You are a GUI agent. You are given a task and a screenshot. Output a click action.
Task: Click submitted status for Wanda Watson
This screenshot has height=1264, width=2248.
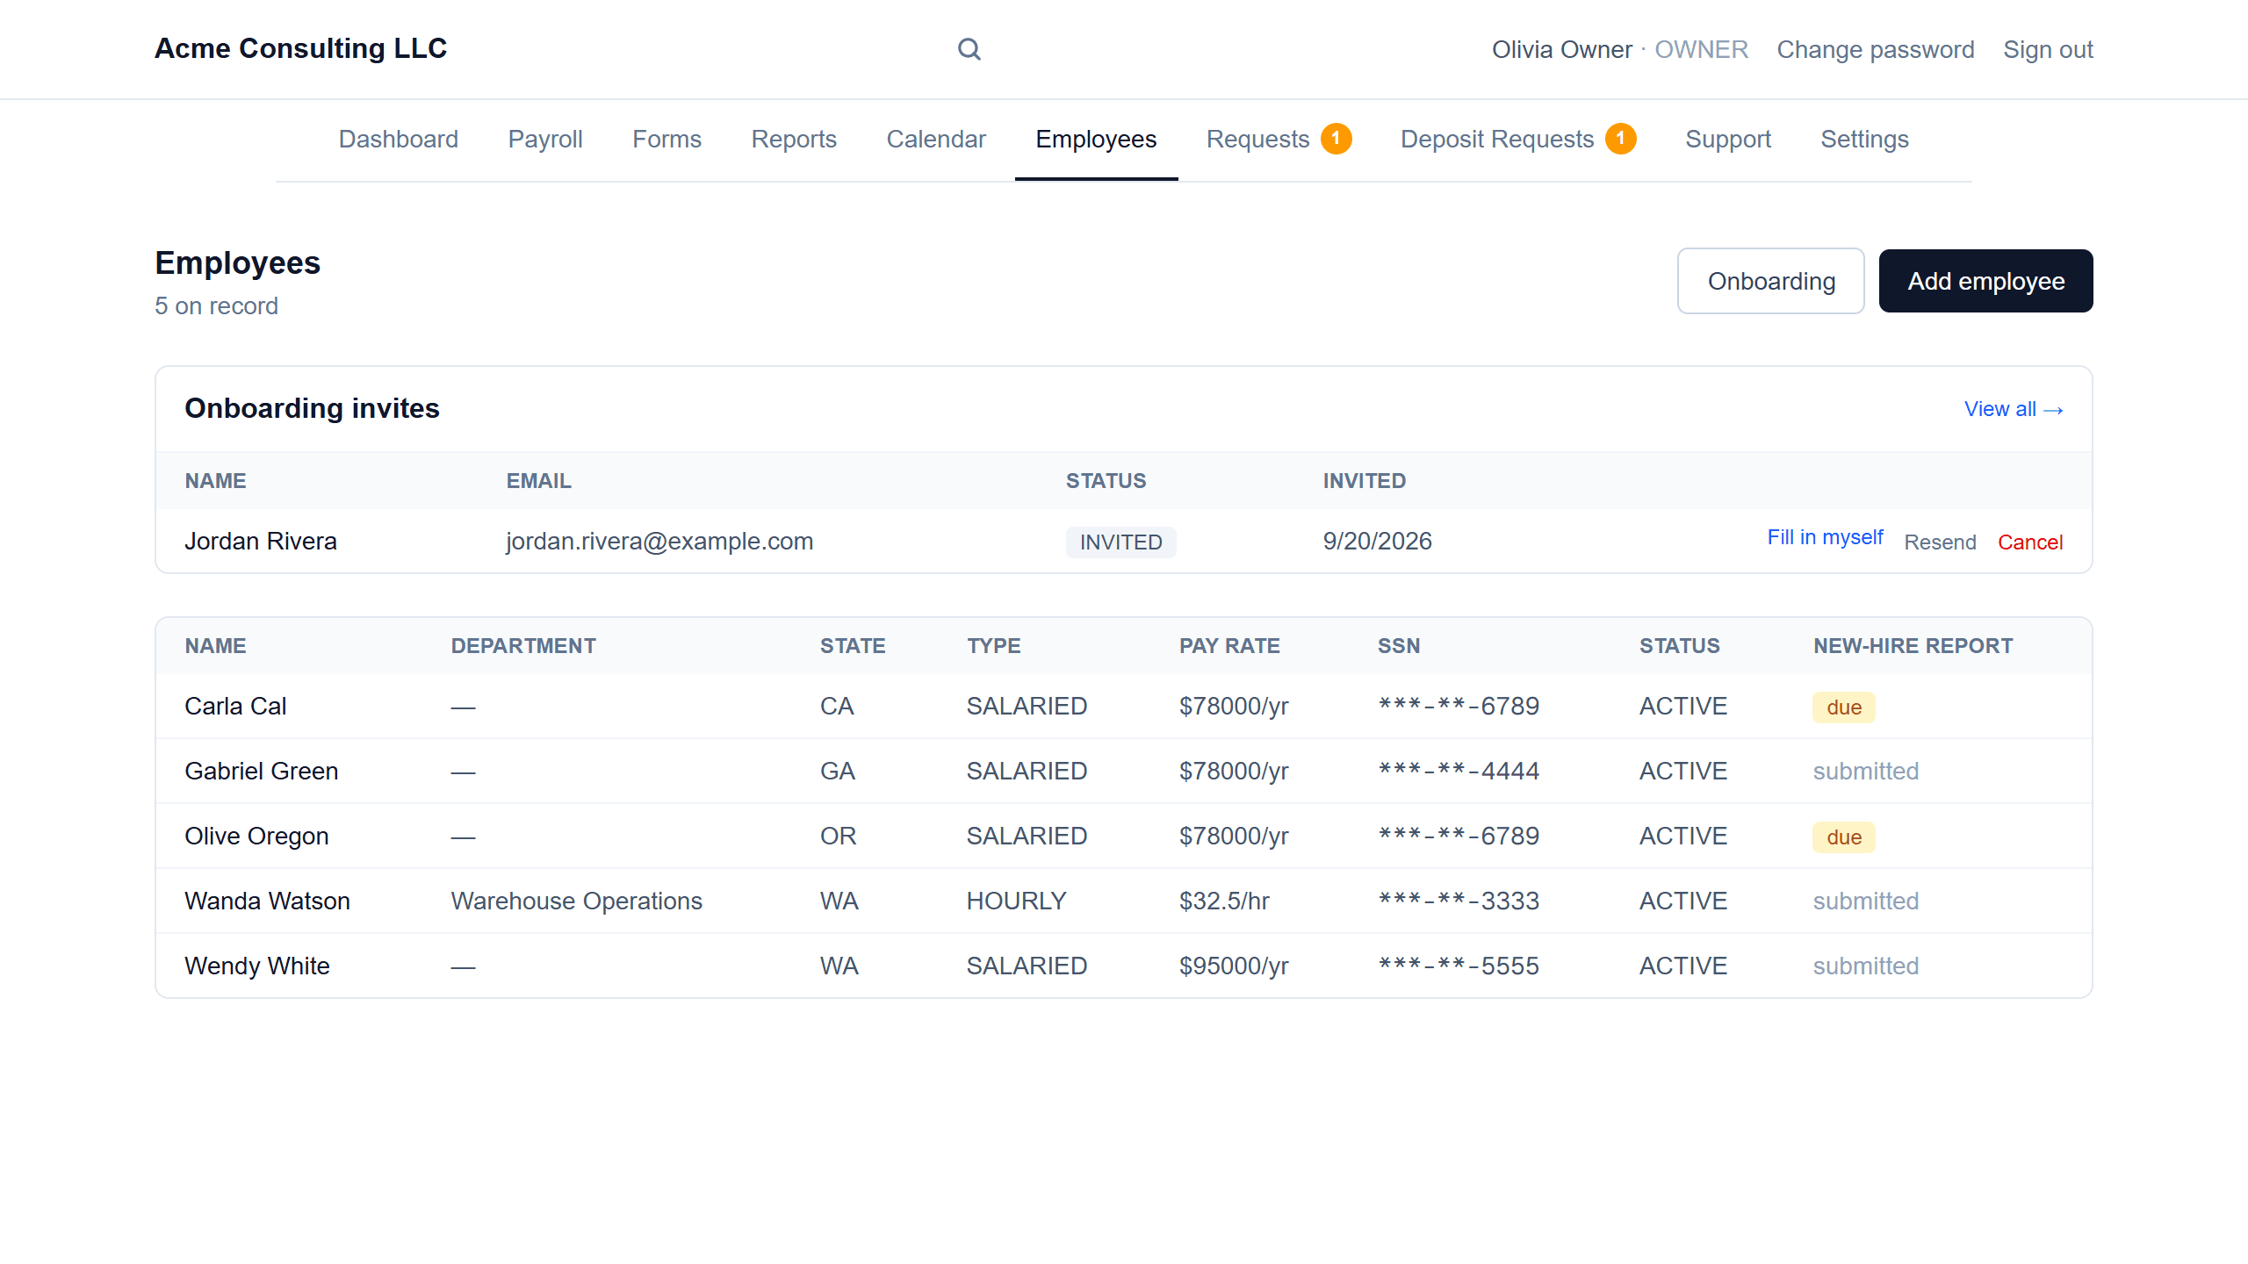coord(1866,901)
